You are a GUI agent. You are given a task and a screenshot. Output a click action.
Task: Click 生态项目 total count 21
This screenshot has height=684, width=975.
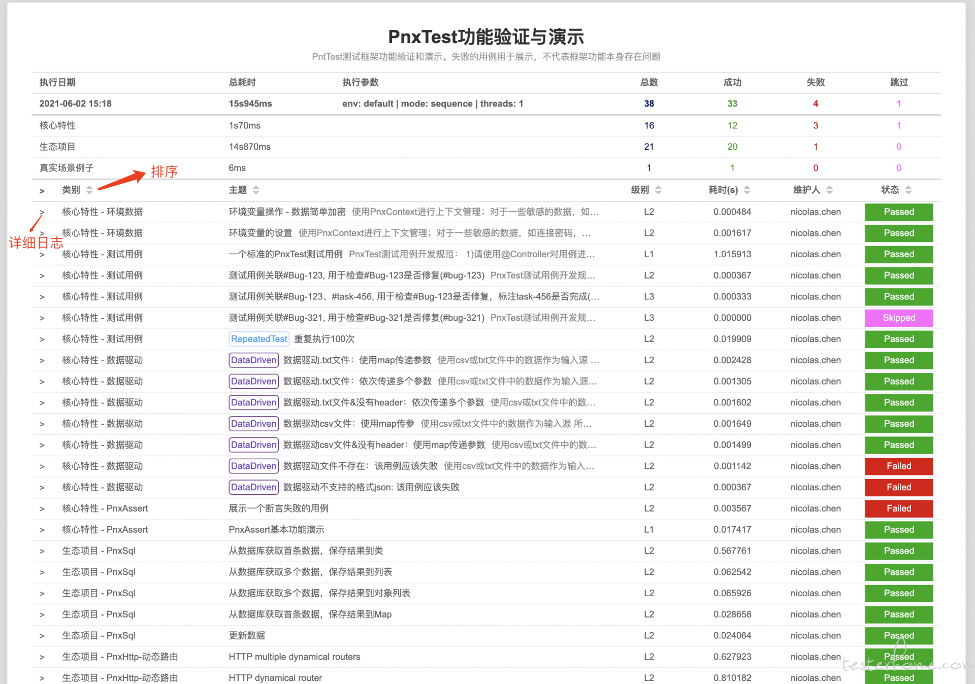click(x=649, y=147)
